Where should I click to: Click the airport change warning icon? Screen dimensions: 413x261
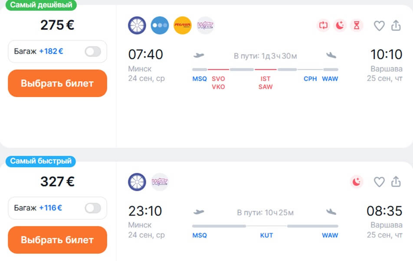(x=323, y=26)
